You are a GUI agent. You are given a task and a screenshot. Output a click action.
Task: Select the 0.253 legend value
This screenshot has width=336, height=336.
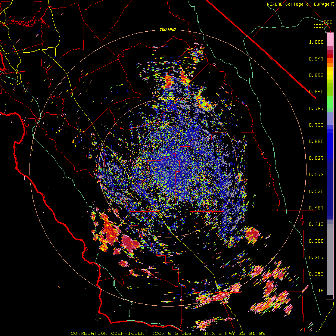[316, 274]
